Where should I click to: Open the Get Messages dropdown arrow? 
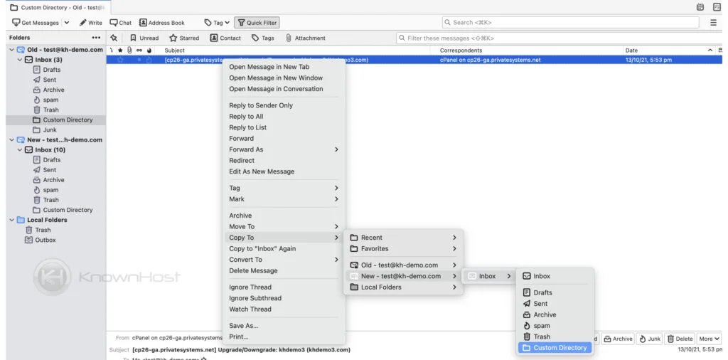coord(66,22)
